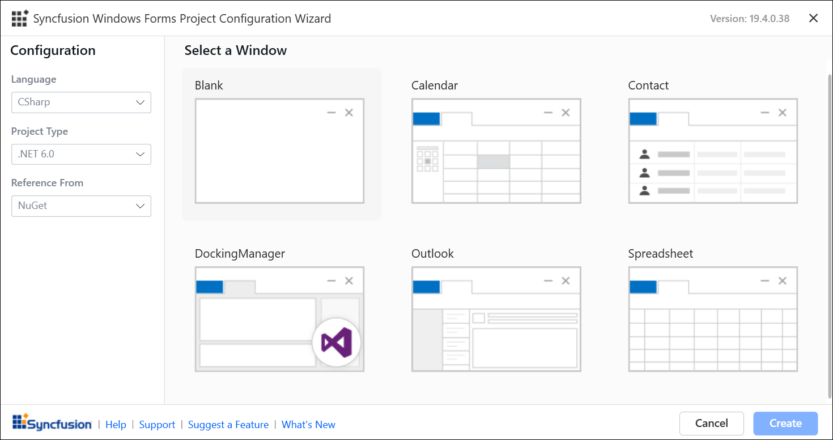Open the Reference From NuGet dropdown

tap(81, 206)
